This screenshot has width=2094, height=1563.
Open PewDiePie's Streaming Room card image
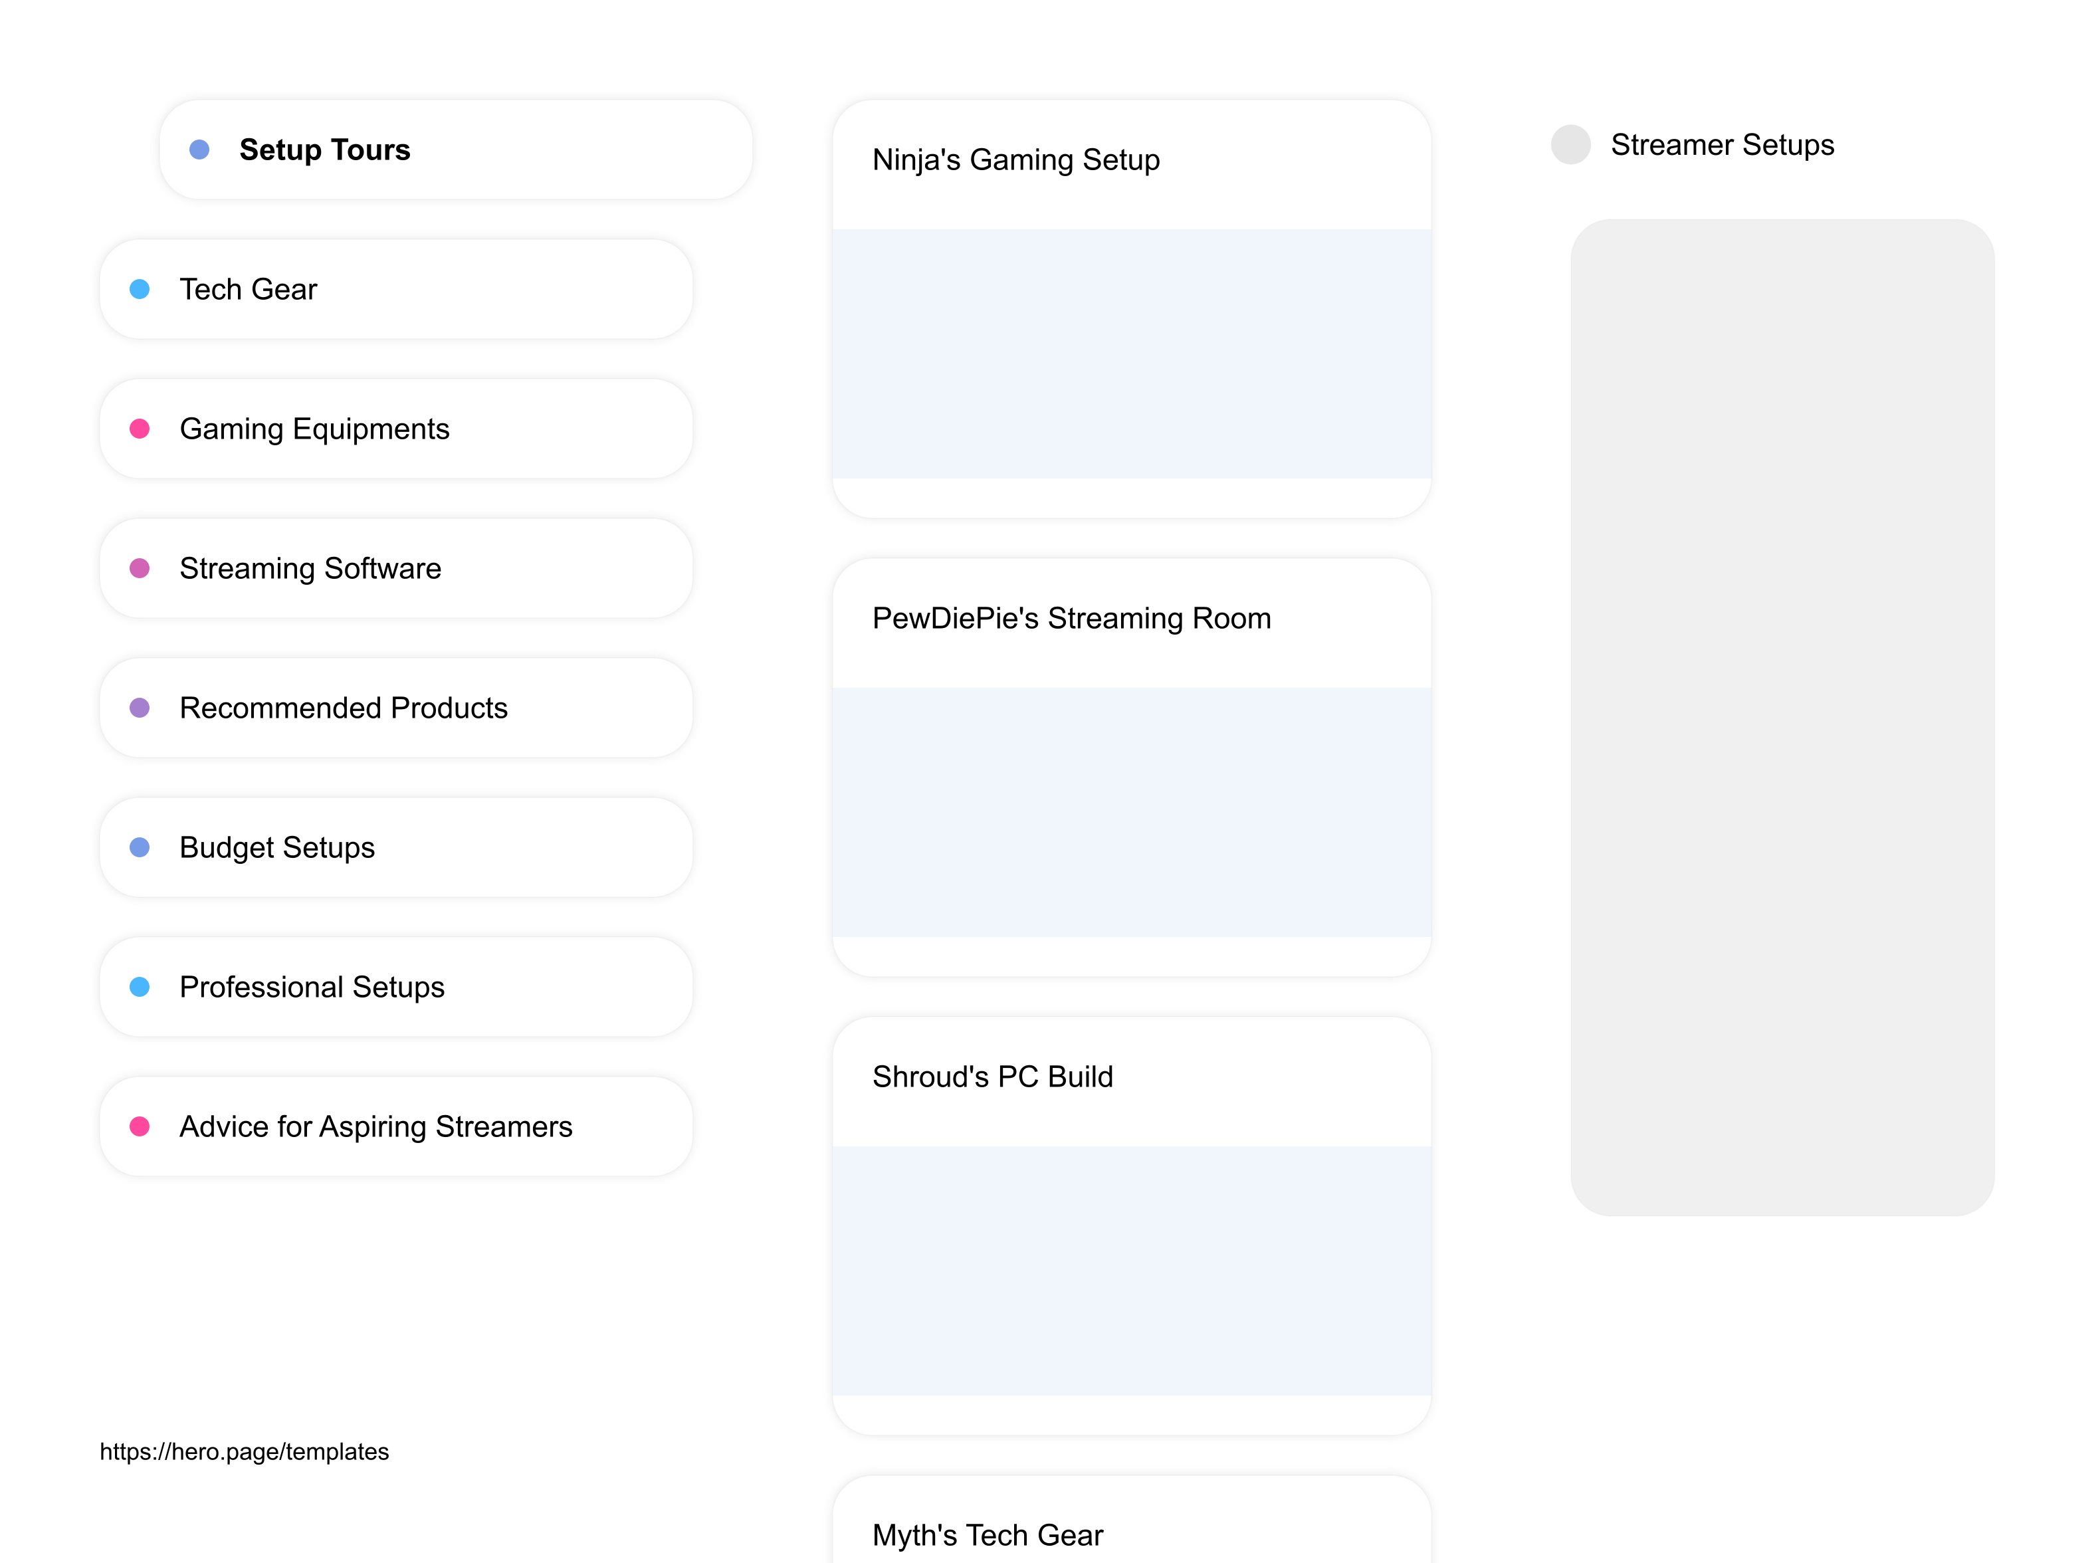coord(1131,812)
